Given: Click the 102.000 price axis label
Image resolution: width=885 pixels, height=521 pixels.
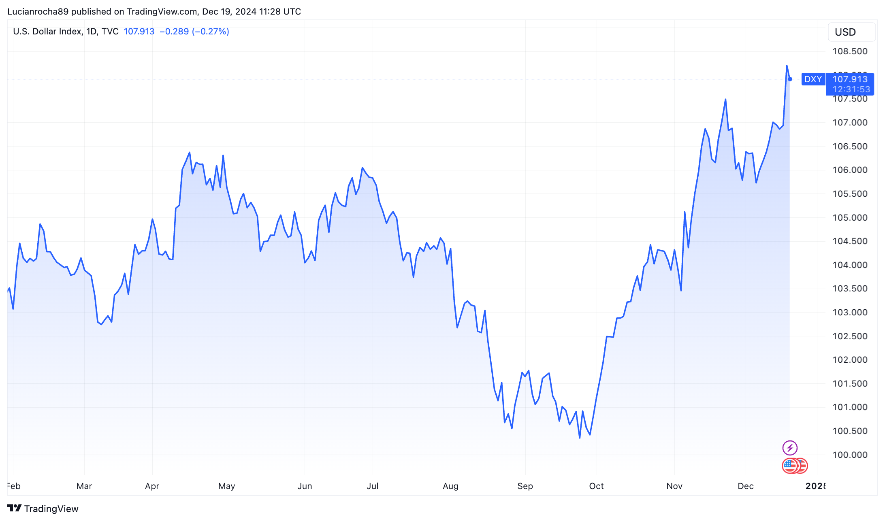Looking at the screenshot, I should pos(850,360).
